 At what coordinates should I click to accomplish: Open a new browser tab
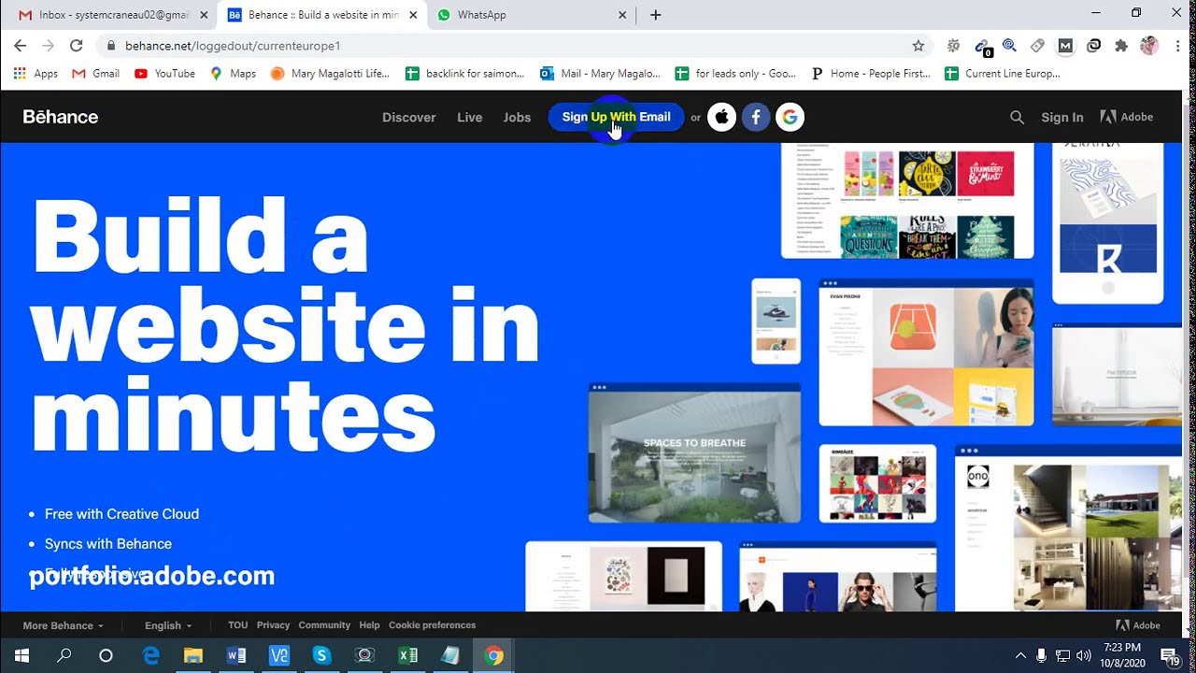(x=656, y=15)
